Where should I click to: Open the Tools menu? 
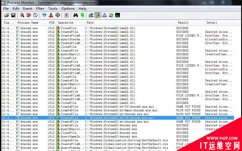coord(53,9)
